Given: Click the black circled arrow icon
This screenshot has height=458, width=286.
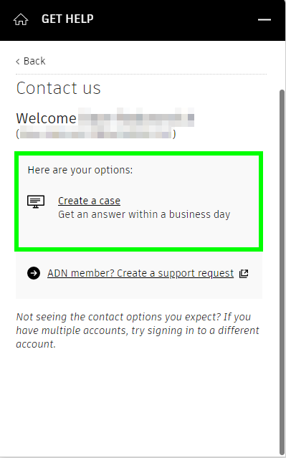Looking at the screenshot, I should [x=34, y=273].
